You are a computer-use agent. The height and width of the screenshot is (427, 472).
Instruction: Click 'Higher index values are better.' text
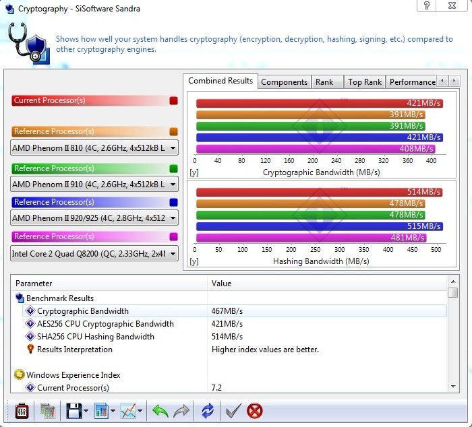click(265, 349)
